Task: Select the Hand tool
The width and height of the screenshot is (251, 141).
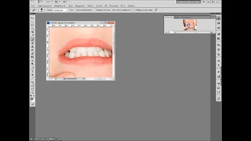Action: point(33,89)
